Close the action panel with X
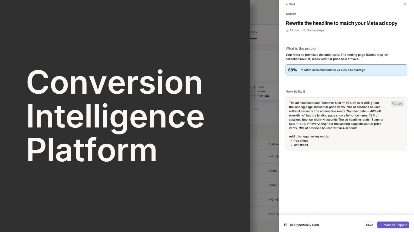Image resolution: width=414 pixels, height=232 pixels. pos(405,4)
